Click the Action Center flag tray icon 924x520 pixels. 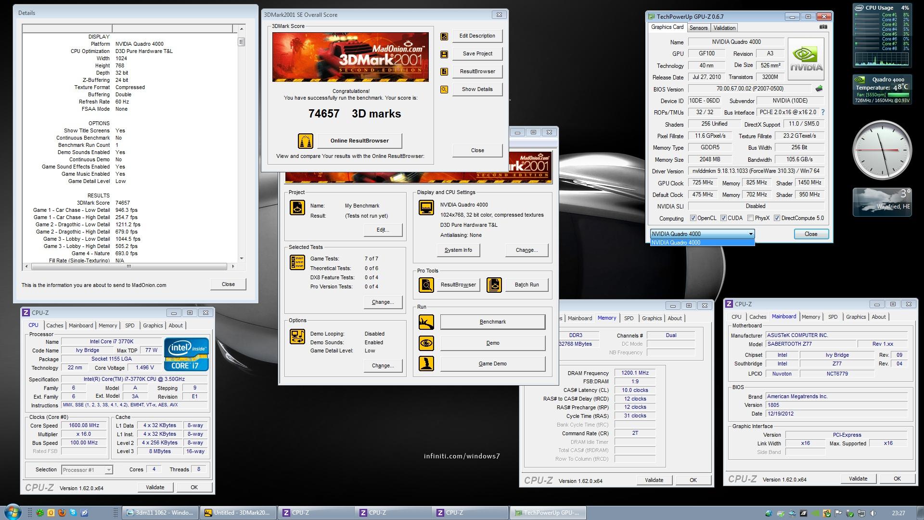pyautogui.click(x=838, y=513)
